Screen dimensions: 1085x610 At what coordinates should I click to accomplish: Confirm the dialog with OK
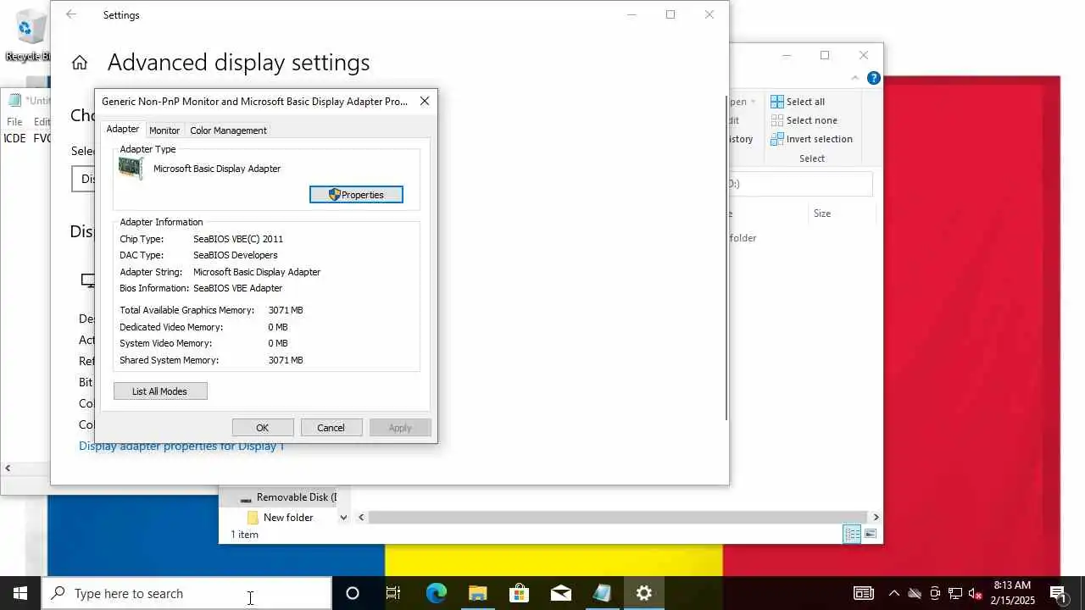coord(263,428)
